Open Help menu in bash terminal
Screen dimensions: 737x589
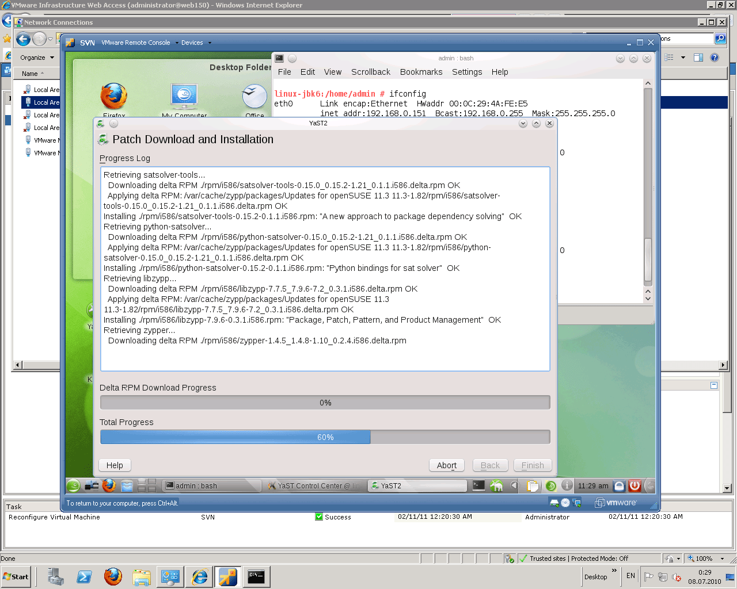[x=500, y=72]
